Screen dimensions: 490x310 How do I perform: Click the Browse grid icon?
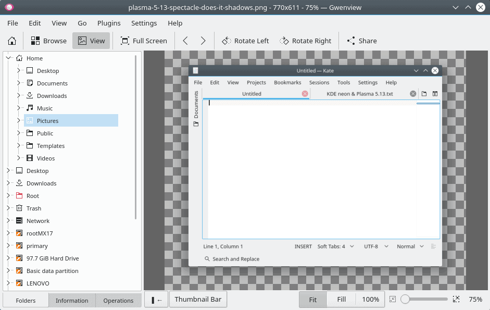pos(35,41)
